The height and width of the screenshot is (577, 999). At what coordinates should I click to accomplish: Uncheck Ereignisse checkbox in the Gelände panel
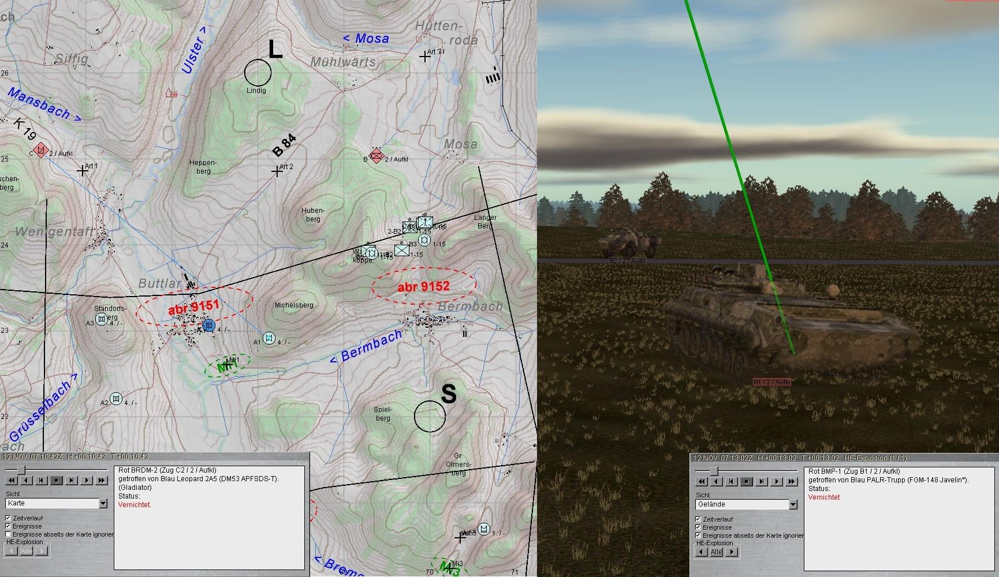point(698,527)
